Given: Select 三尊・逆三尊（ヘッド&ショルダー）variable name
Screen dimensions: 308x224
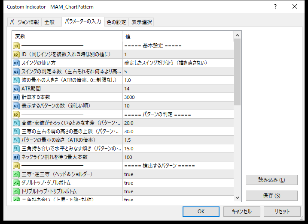Looking at the screenshot, I should 57,174.
